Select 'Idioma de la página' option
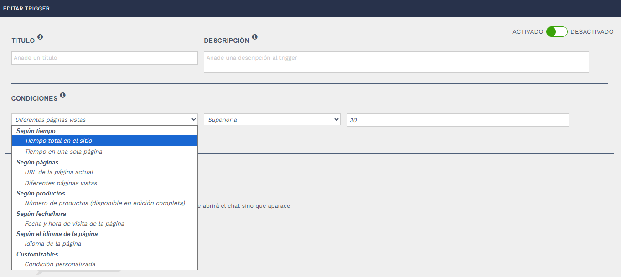 [53, 244]
